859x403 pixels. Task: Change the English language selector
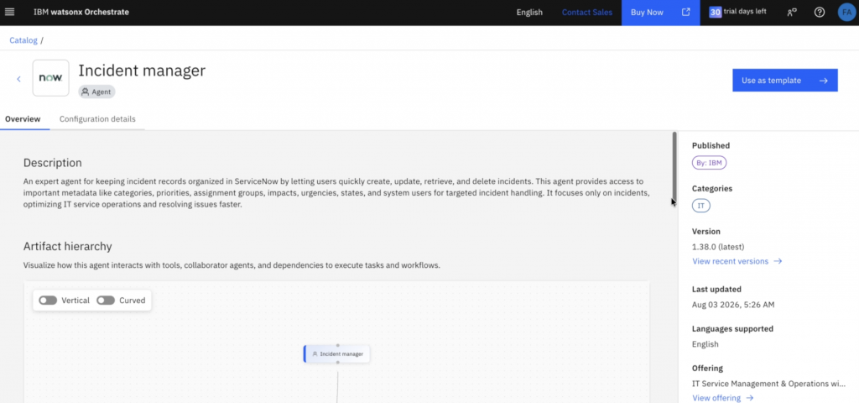click(x=529, y=12)
